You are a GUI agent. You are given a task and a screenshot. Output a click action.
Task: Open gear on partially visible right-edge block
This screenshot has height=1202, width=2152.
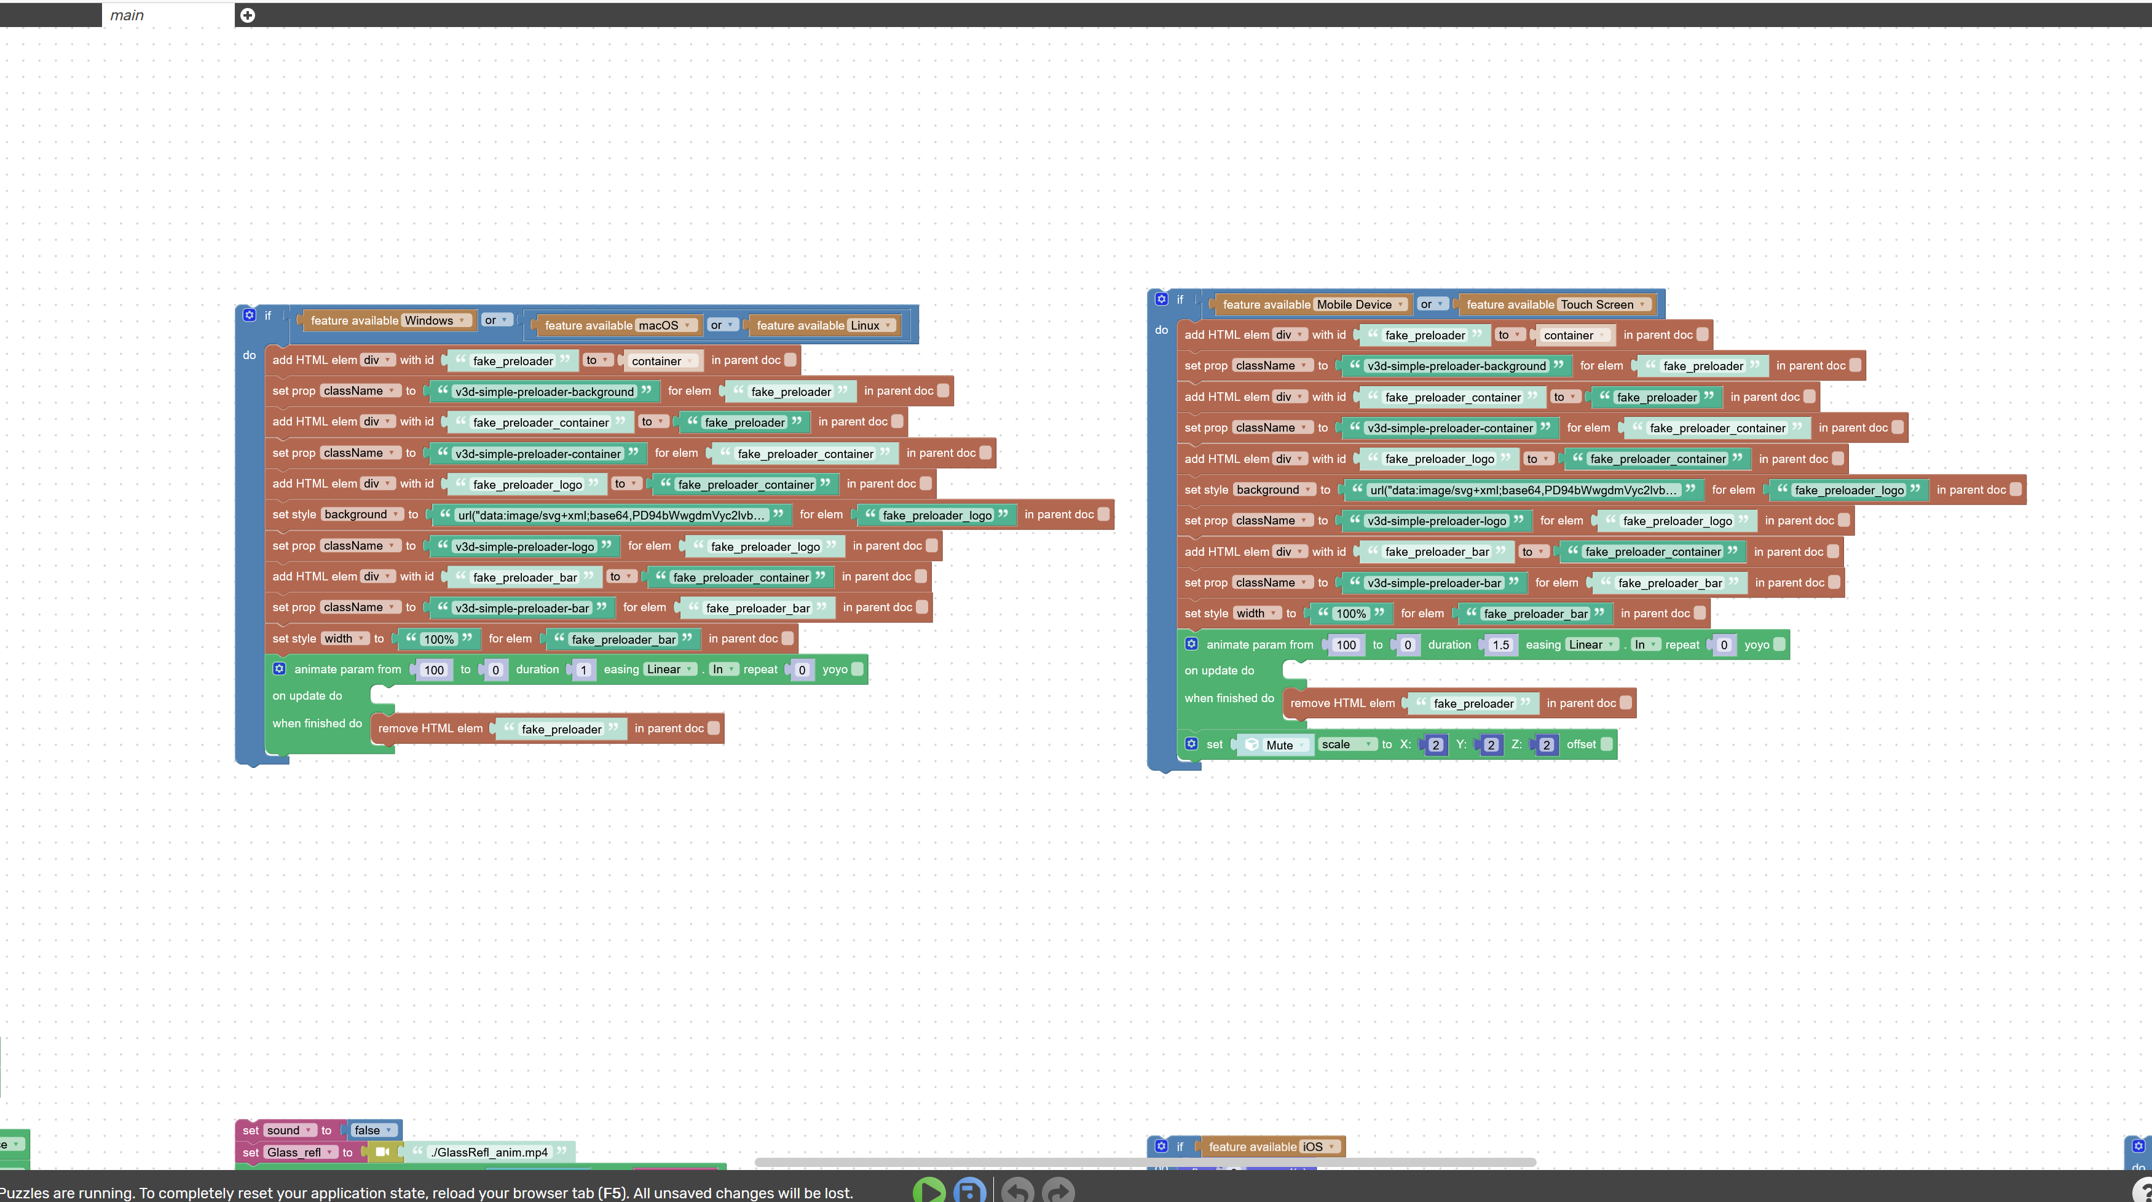[2138, 1145]
